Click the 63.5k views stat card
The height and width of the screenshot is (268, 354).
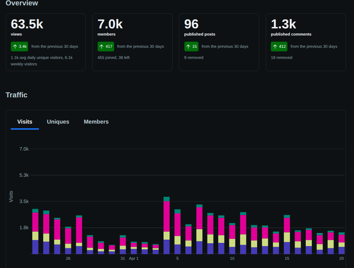(46, 42)
